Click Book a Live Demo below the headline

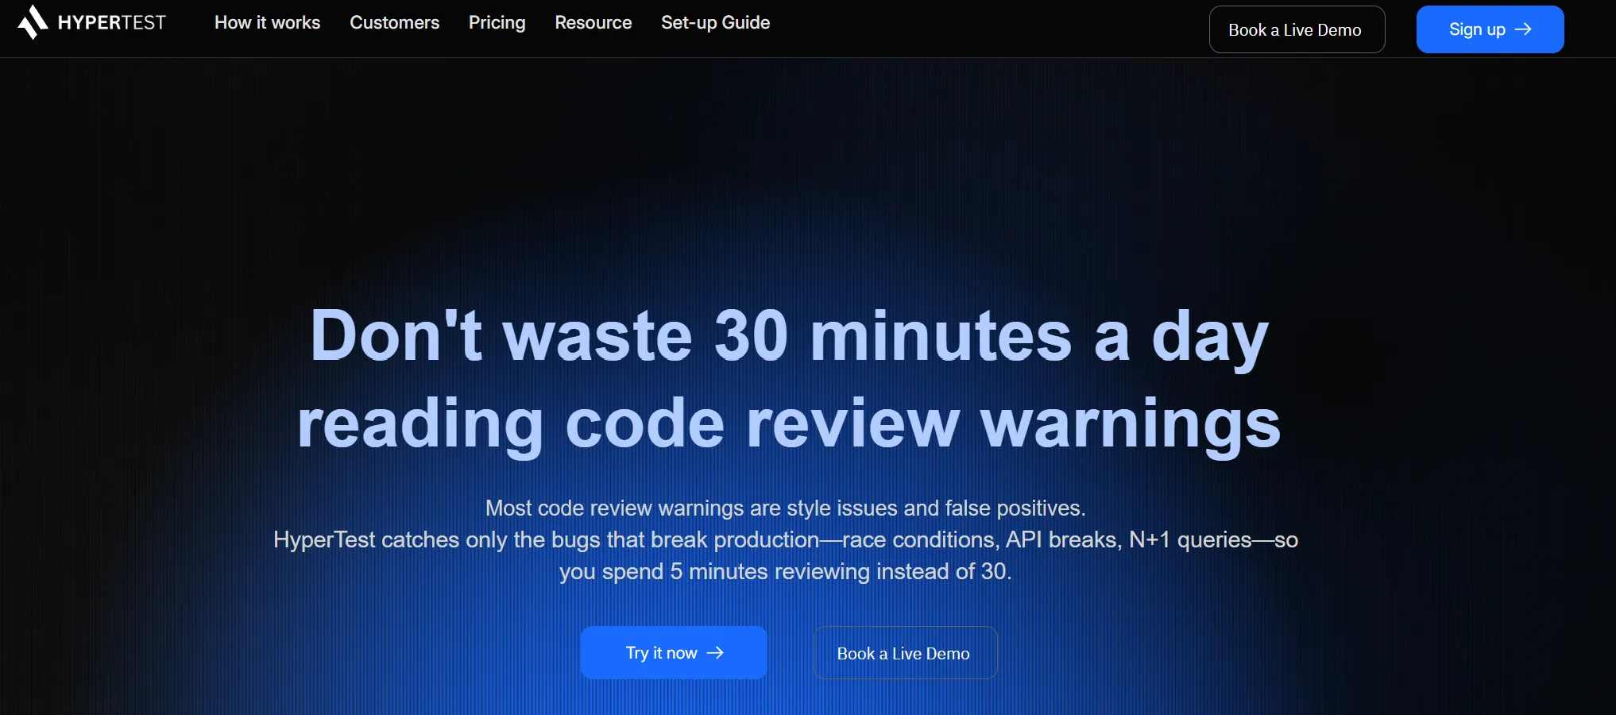tap(904, 653)
